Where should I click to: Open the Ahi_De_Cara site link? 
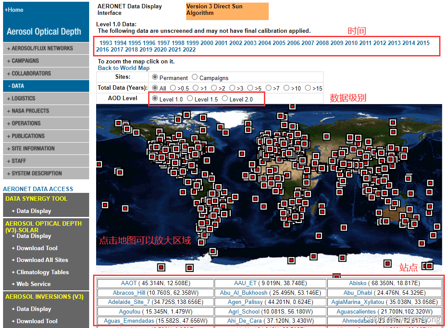244,321
